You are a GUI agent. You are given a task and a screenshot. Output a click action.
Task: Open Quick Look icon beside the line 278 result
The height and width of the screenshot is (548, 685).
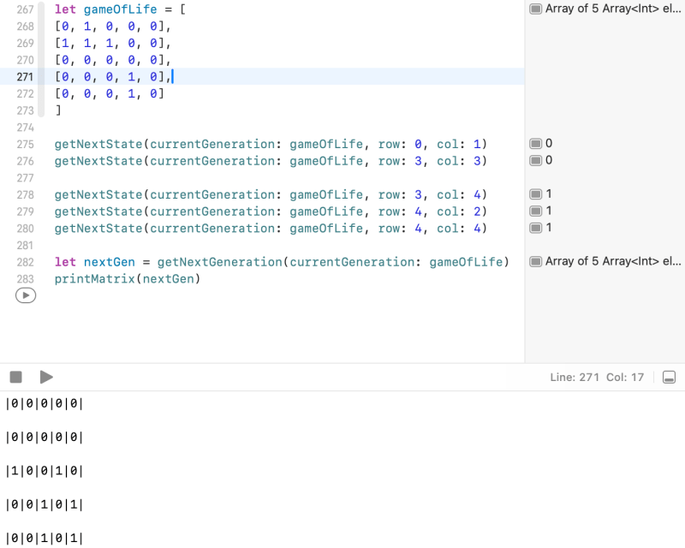(536, 194)
